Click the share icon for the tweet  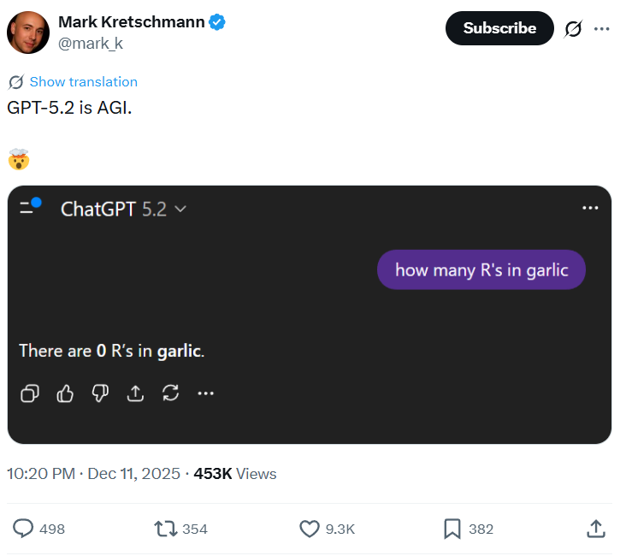(596, 529)
